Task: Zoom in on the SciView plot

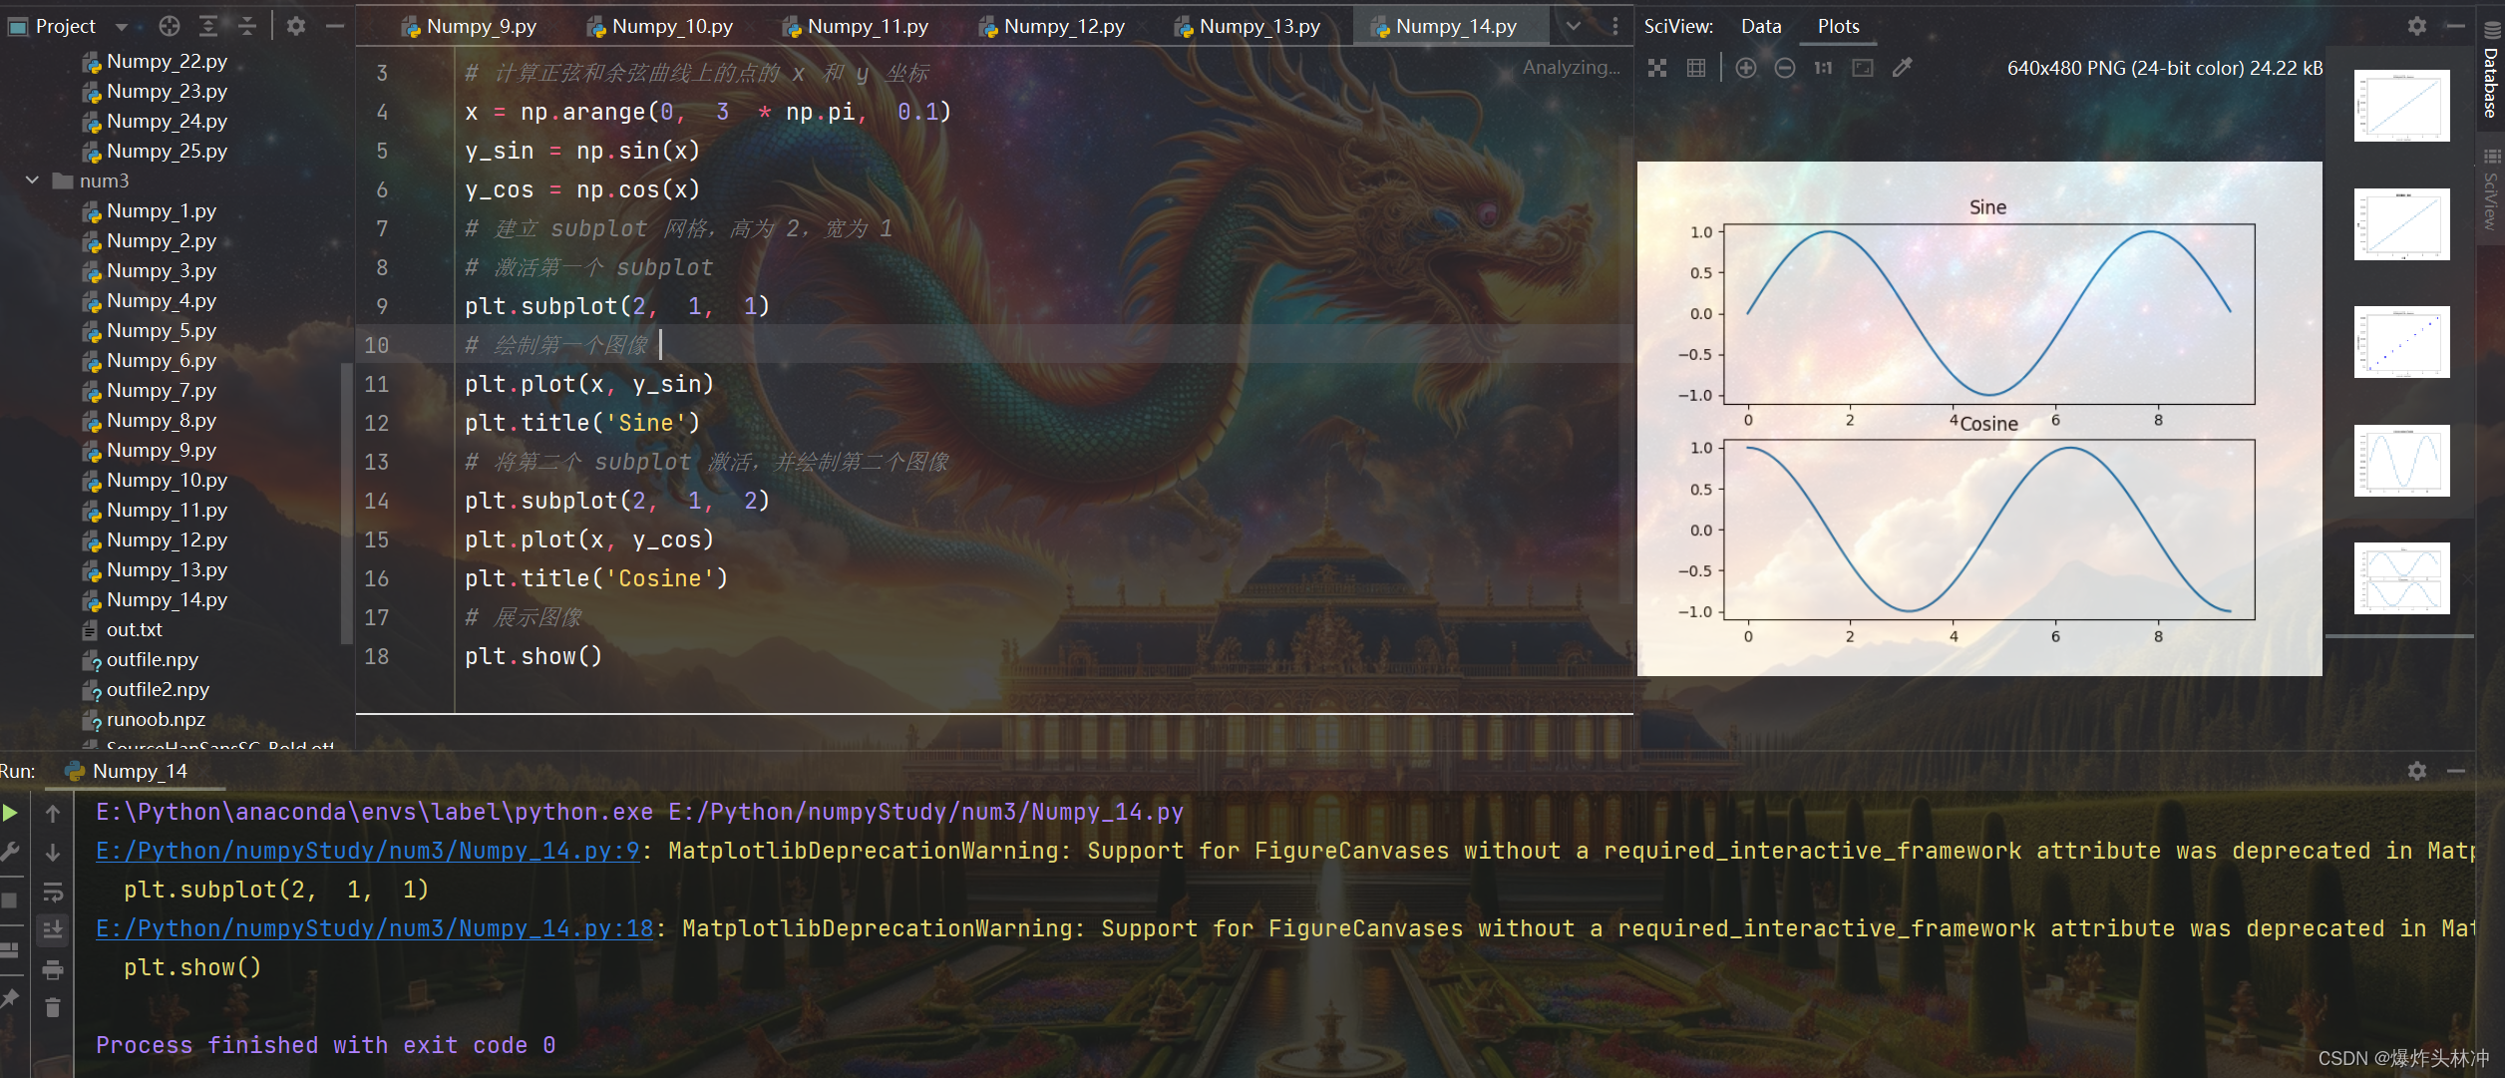Action: tap(1745, 68)
